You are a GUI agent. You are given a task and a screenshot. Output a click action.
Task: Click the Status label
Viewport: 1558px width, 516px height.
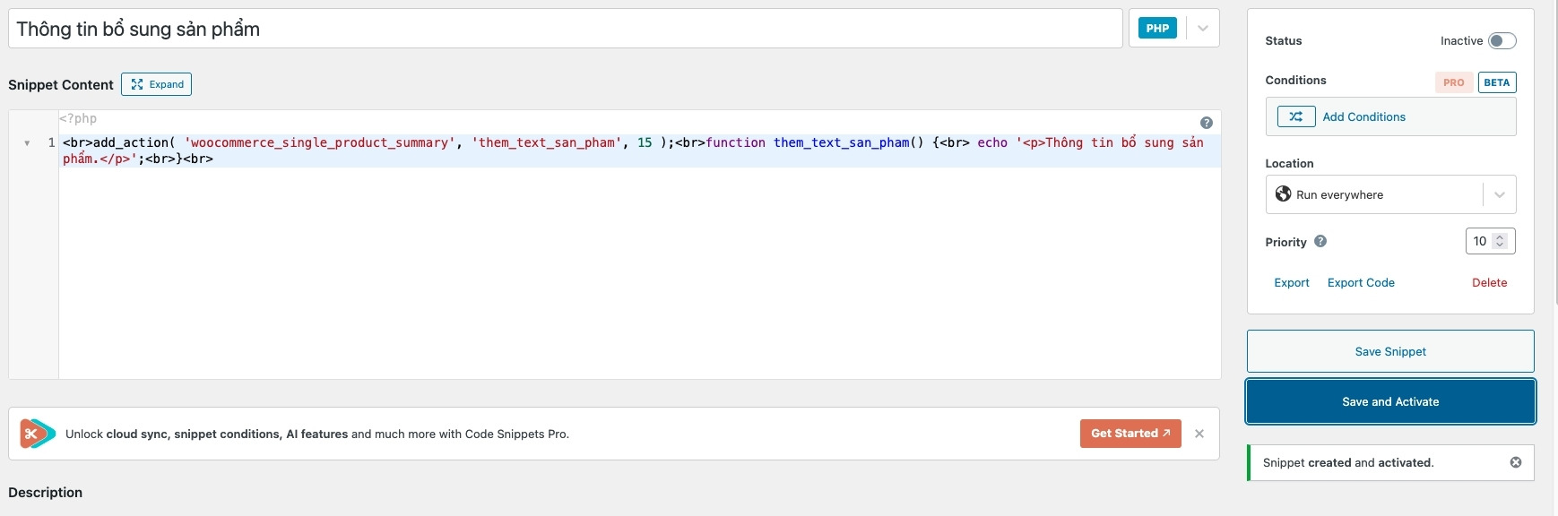pos(1283,41)
